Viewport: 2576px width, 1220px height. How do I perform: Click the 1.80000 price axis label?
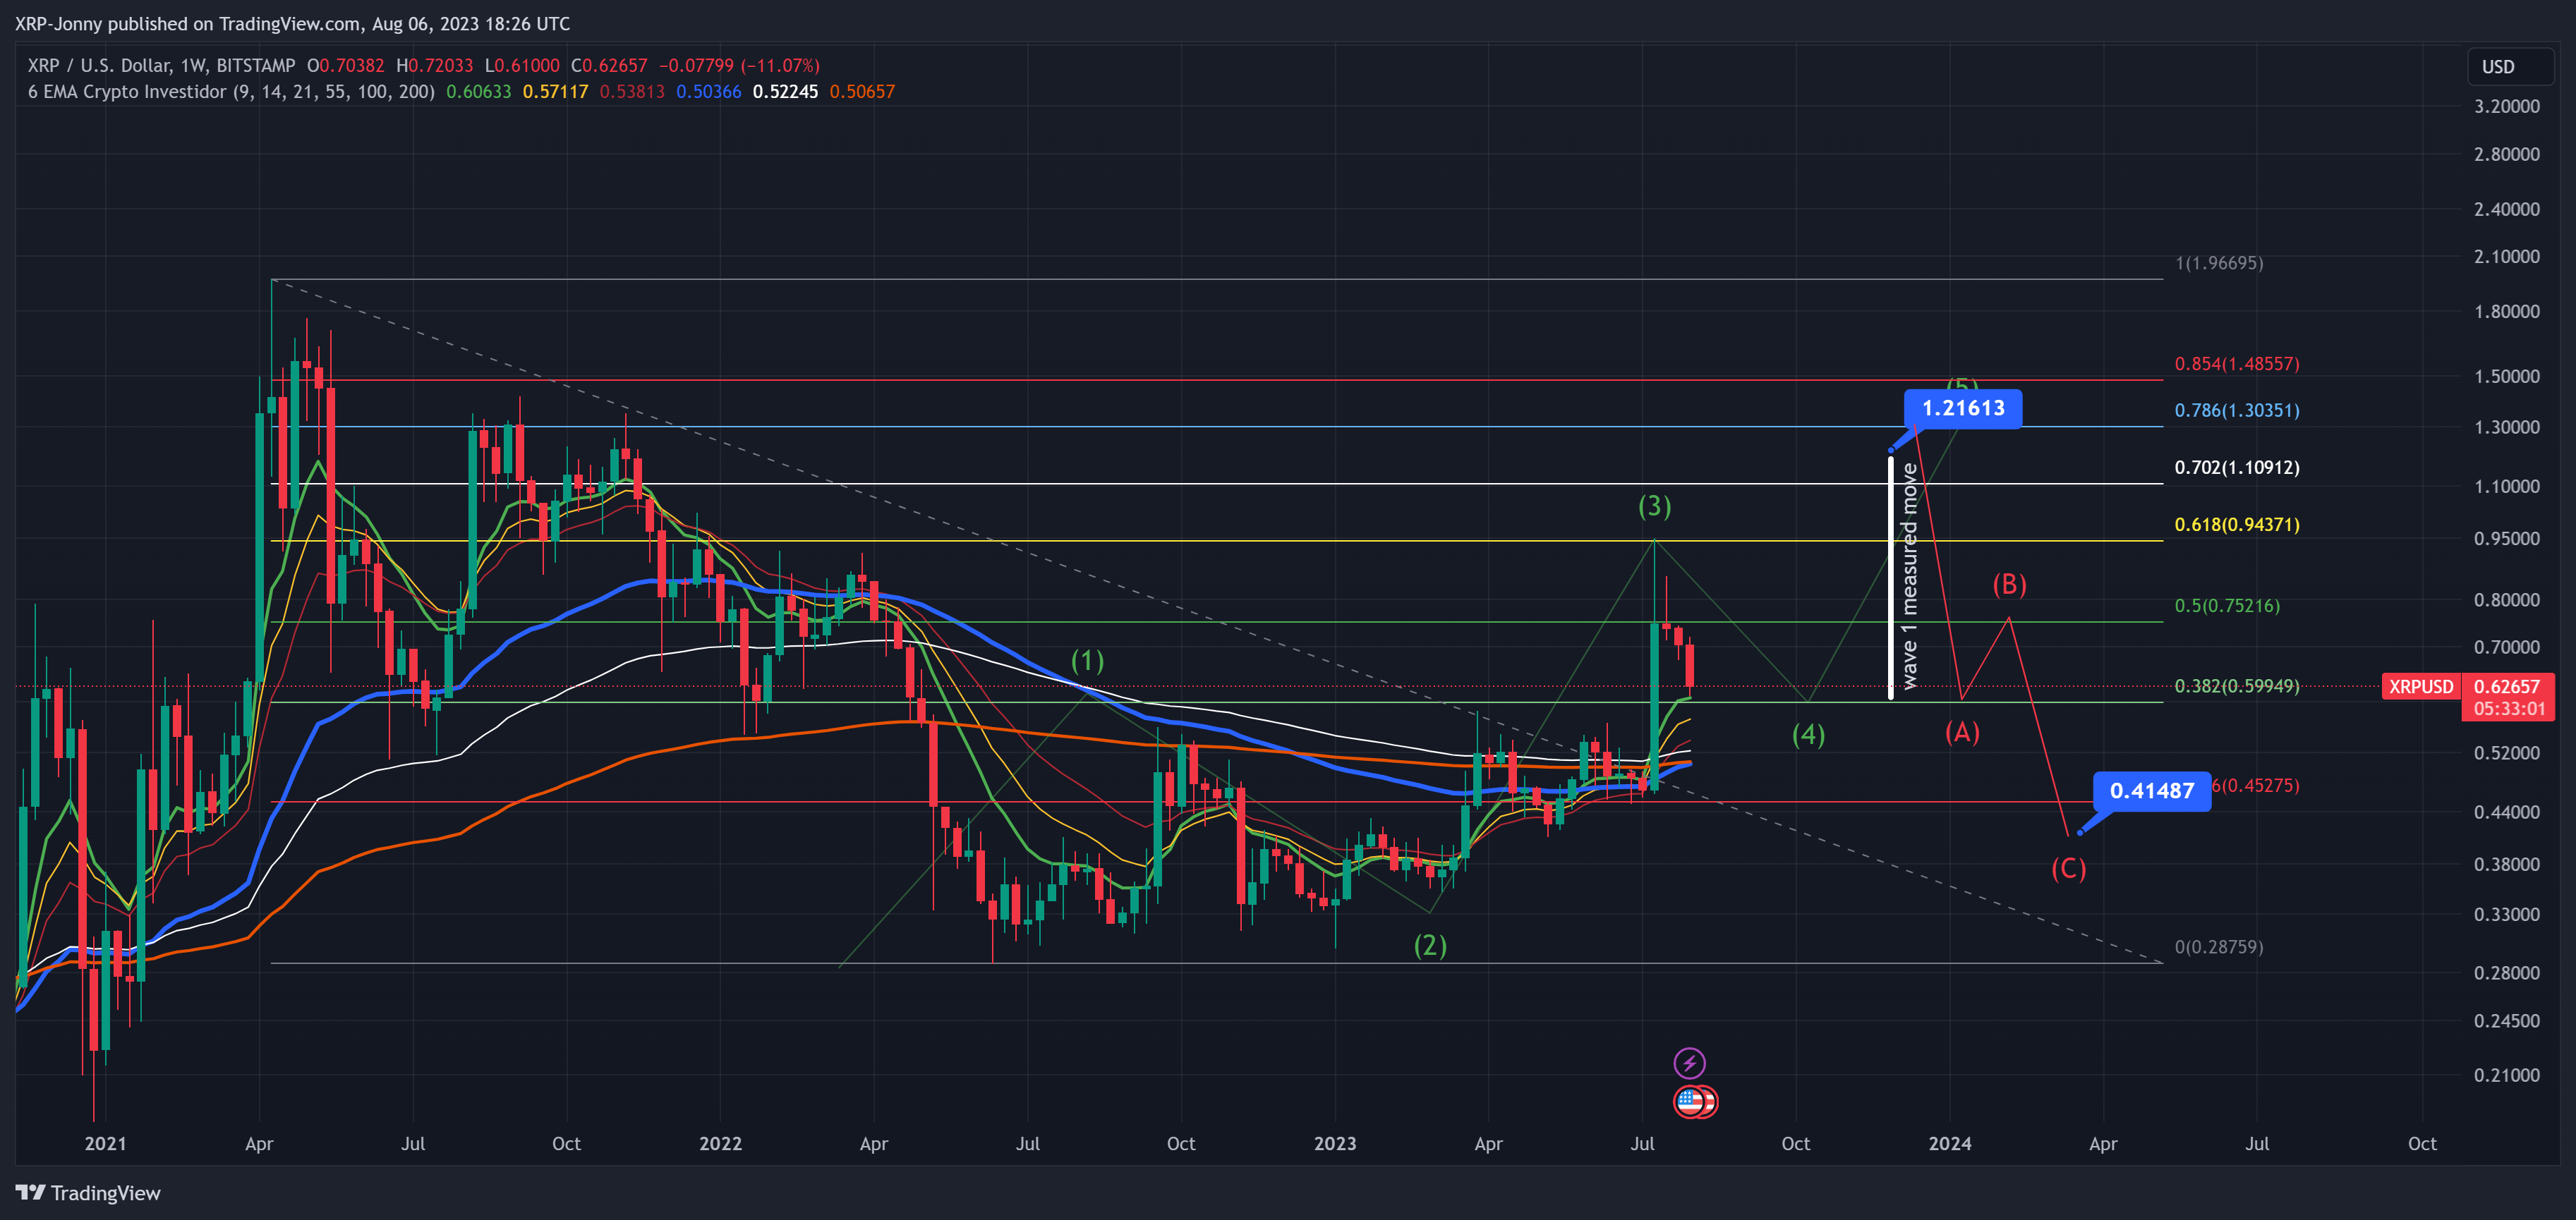(x=2506, y=312)
